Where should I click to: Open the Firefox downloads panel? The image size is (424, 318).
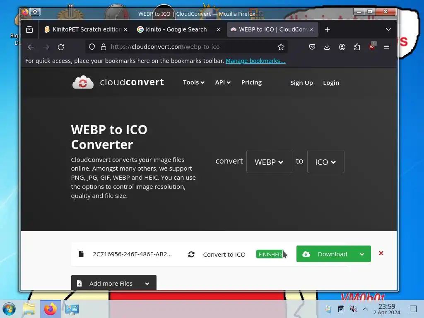[327, 47]
